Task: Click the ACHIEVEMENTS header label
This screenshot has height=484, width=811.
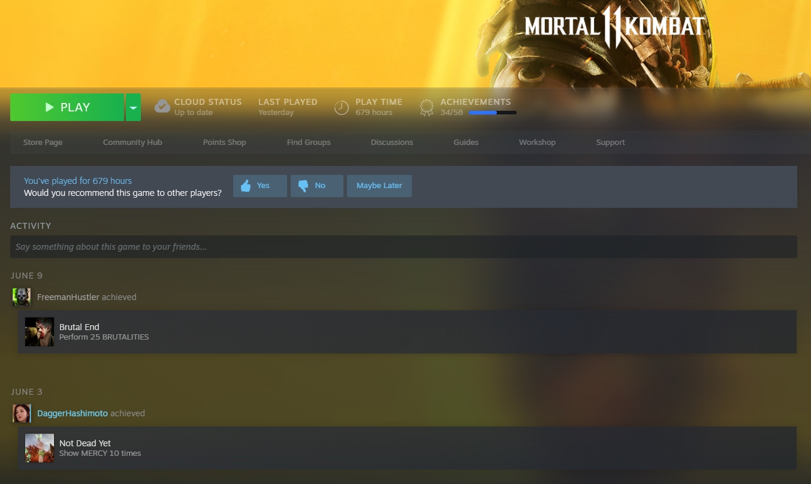Action: [476, 102]
